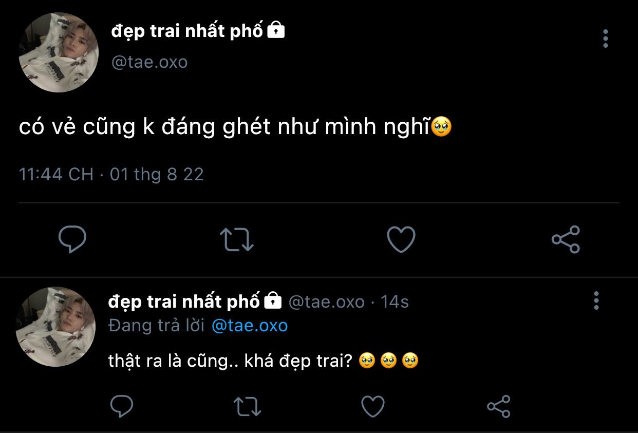Open the main tweet author's display name
Image resolution: width=638 pixels, height=433 pixels.
187,31
